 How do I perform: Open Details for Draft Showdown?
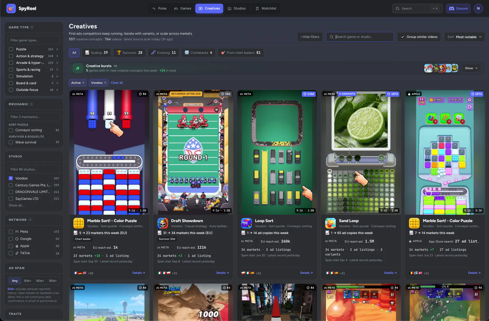tap(222, 273)
